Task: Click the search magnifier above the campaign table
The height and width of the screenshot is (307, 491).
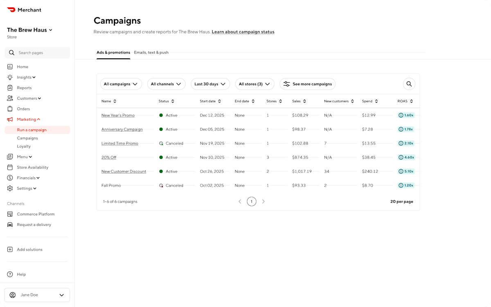Action: (409, 84)
